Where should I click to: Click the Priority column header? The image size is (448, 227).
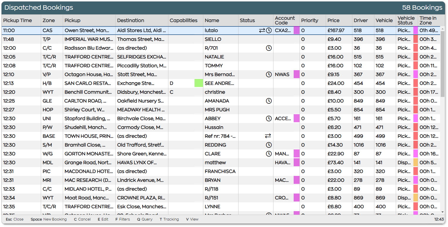click(x=313, y=21)
